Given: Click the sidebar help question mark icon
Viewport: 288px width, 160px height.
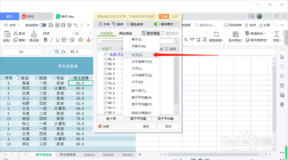Looking at the screenshot, I should [x=282, y=86].
